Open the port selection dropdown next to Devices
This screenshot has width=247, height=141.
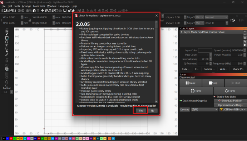coord(204,109)
